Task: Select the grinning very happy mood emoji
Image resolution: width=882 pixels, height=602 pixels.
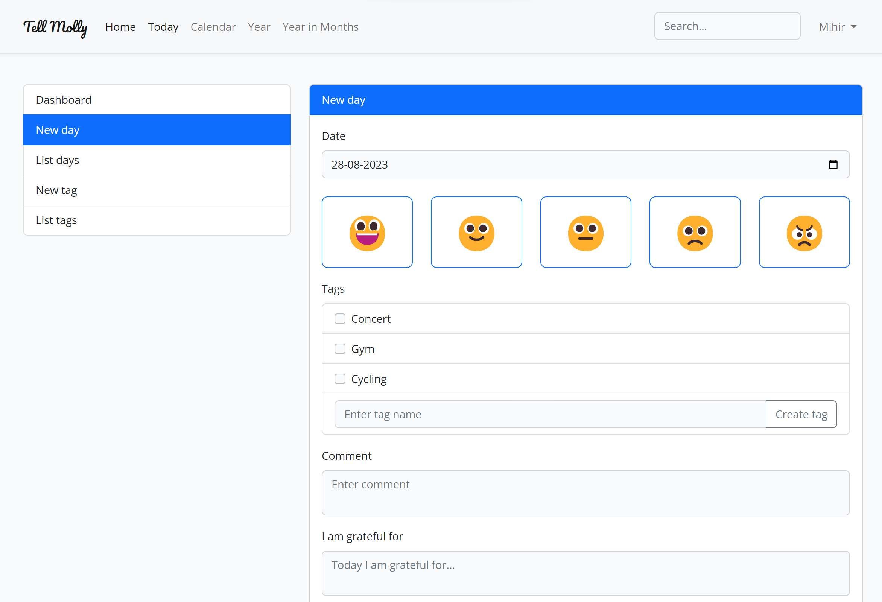Action: [x=367, y=232]
